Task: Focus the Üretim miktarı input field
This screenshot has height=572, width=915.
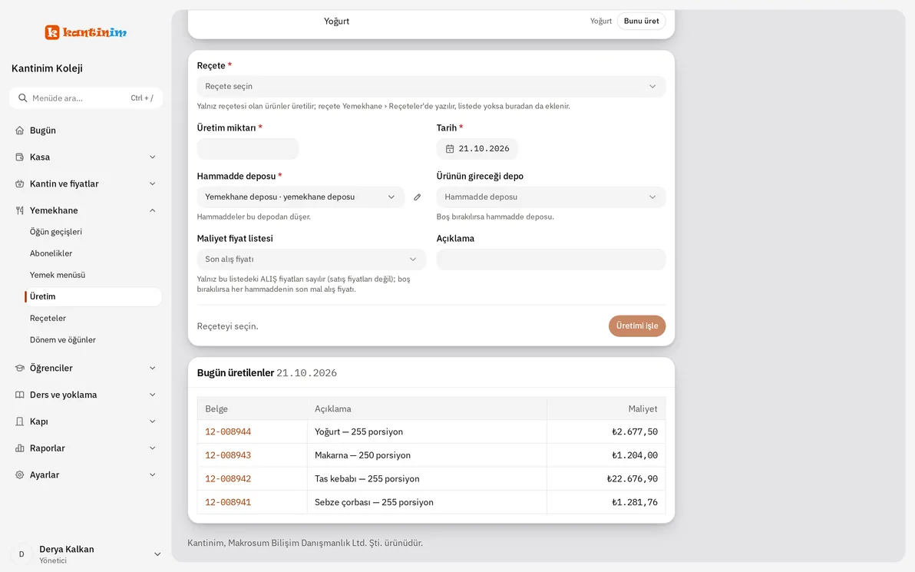Action: point(248,149)
